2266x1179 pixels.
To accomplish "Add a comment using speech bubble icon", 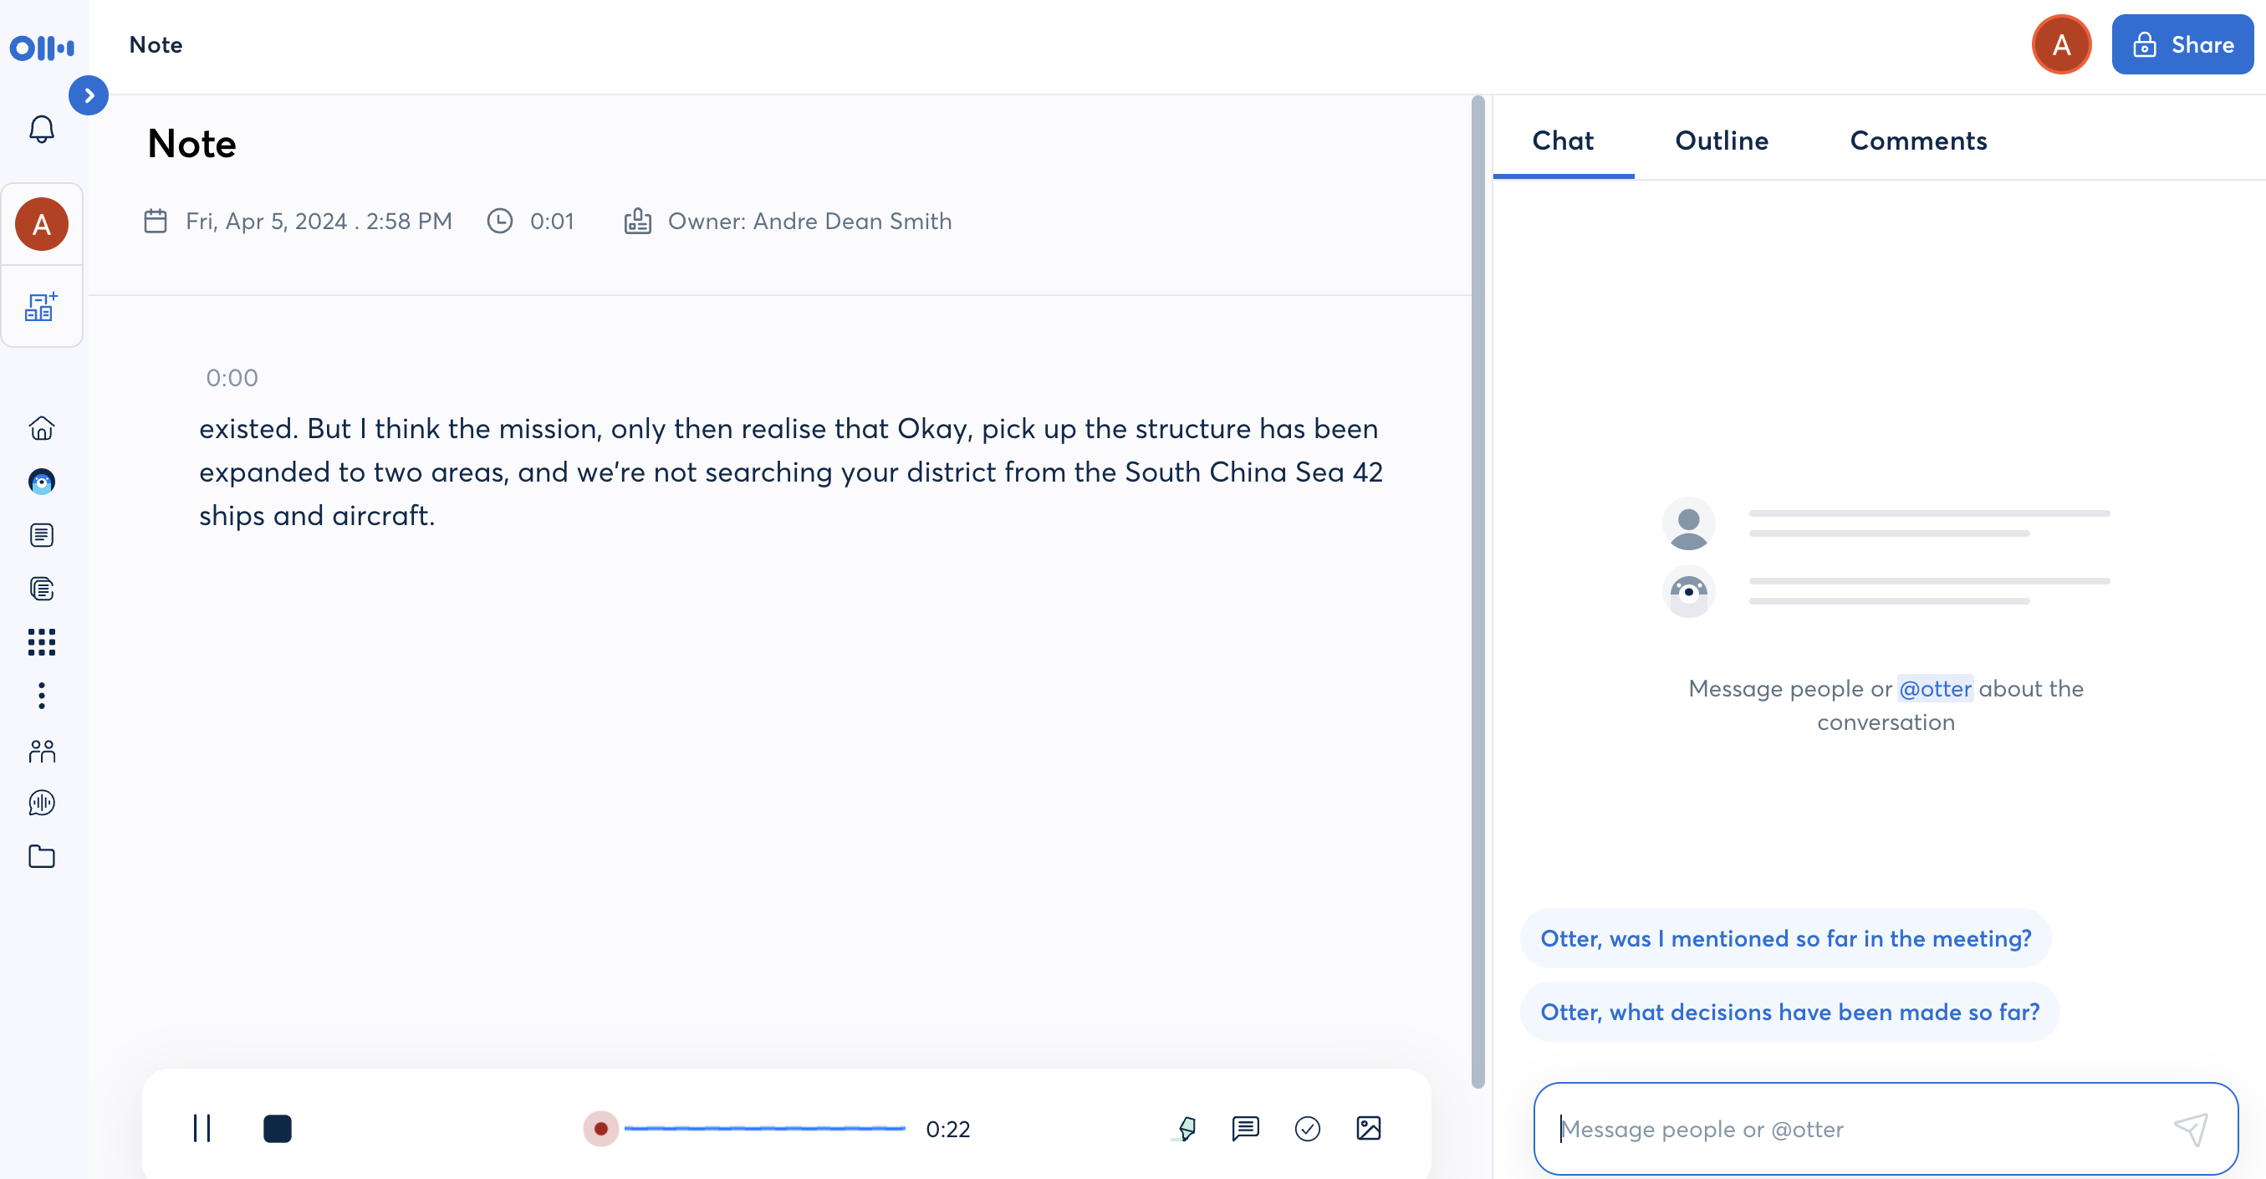I will tap(1246, 1128).
